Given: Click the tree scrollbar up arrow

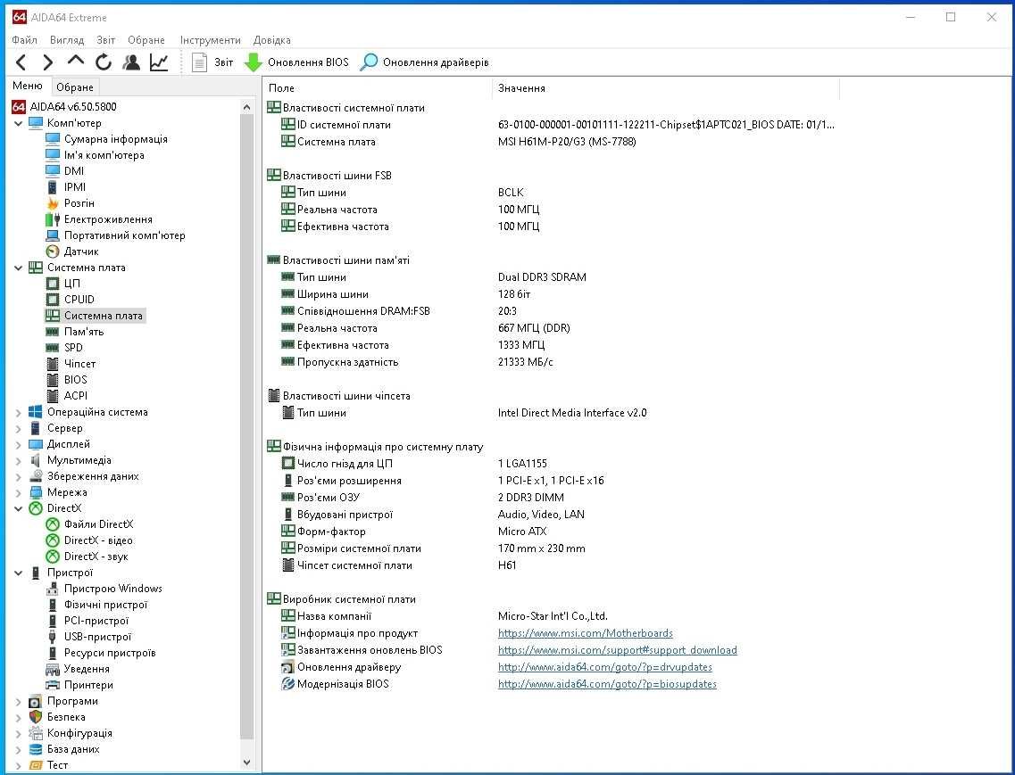Looking at the screenshot, I should 246,107.
